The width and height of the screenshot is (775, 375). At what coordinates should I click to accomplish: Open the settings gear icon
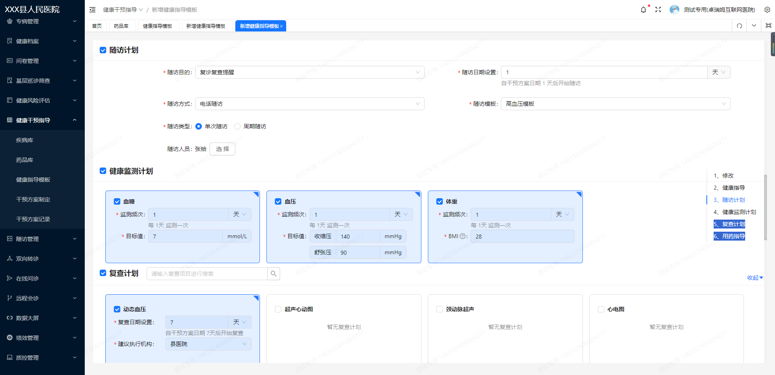coord(767,10)
